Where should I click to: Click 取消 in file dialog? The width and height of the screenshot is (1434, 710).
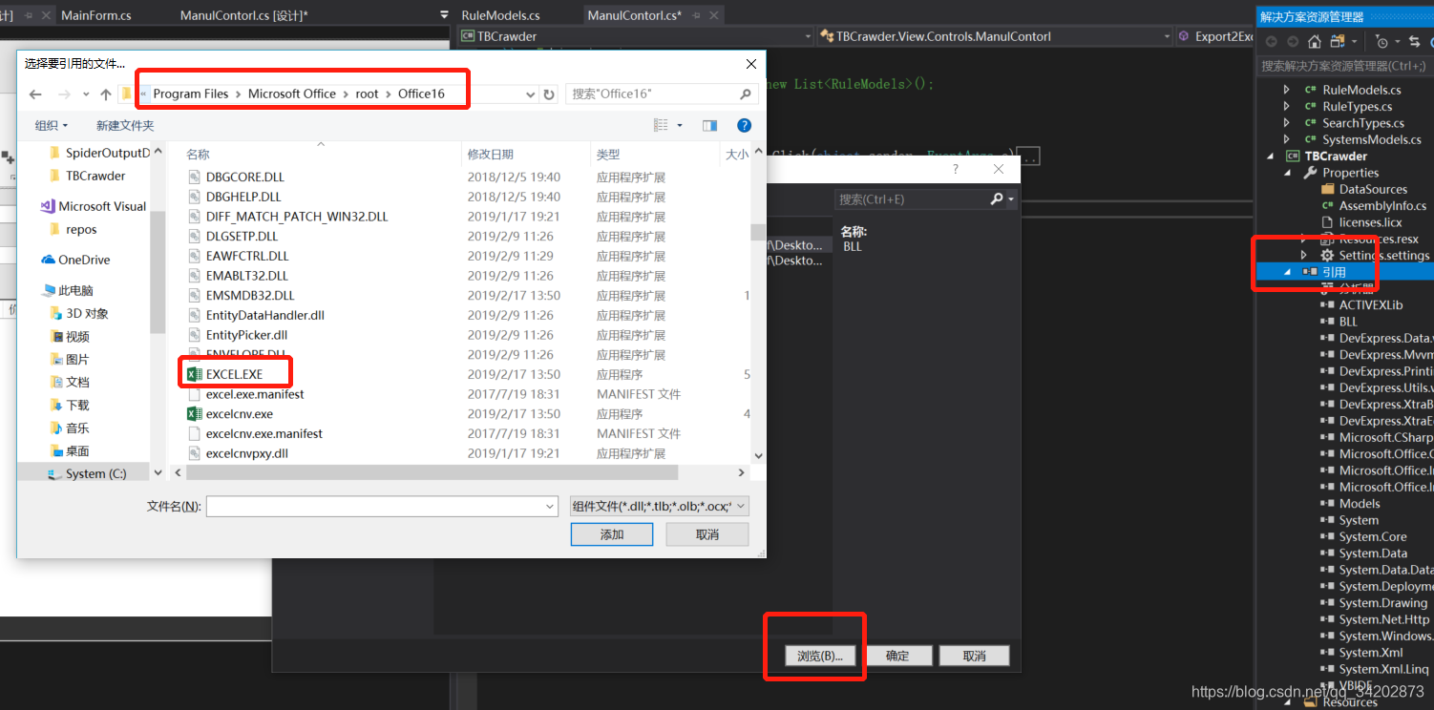tap(707, 534)
